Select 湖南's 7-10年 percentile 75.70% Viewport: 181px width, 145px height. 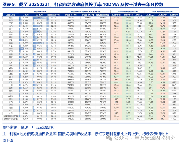click(71, 74)
